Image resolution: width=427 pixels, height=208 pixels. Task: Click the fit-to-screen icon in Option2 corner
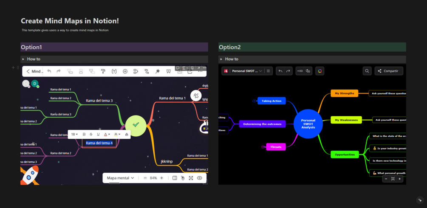[393, 179]
